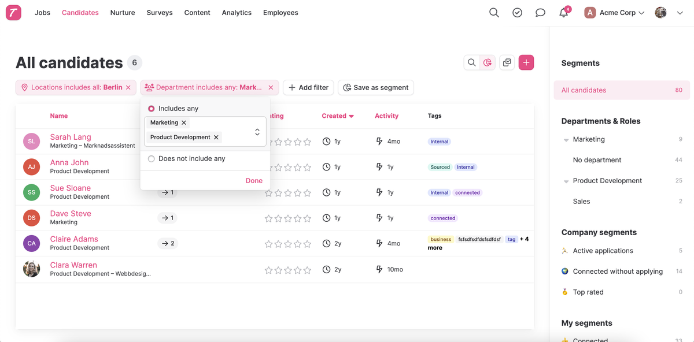694x342 pixels.
Task: Click the pink add candidate plus button
Action: point(526,62)
